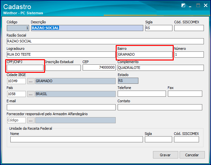Click the Telefone field
The width and height of the screenshot is (211, 165).
tap(142, 93)
